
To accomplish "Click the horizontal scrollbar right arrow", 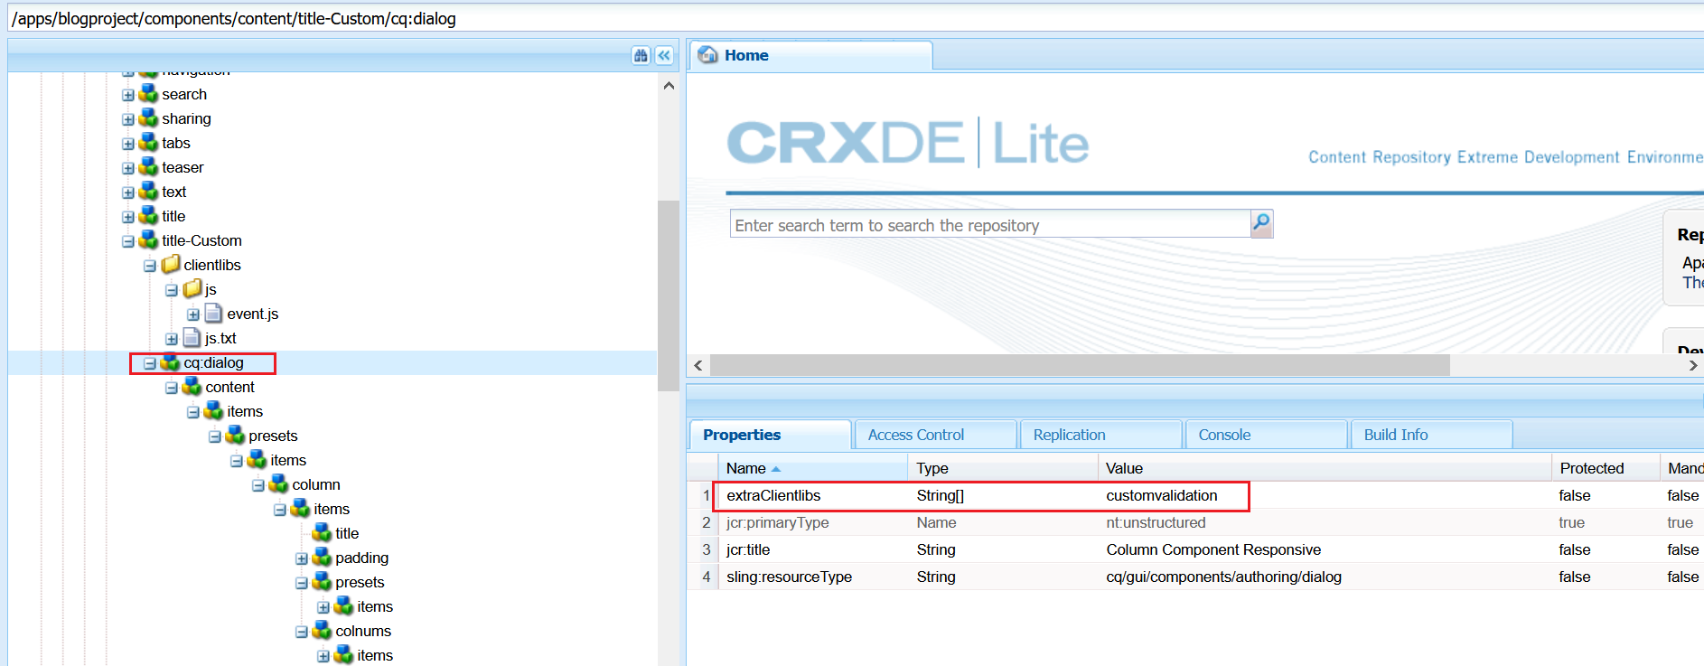I will coord(1693,365).
